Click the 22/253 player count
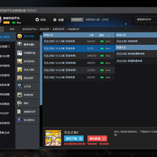This screenshot has height=157, width=157. (x=91, y=70)
